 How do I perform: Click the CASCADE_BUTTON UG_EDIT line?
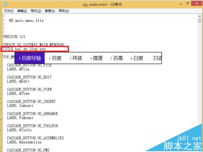[29, 77]
